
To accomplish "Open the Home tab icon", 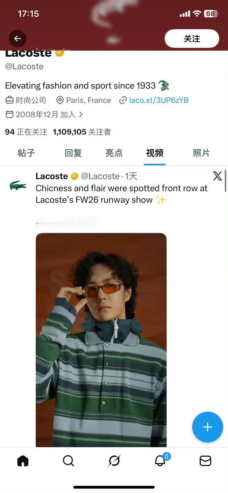I will (23, 461).
